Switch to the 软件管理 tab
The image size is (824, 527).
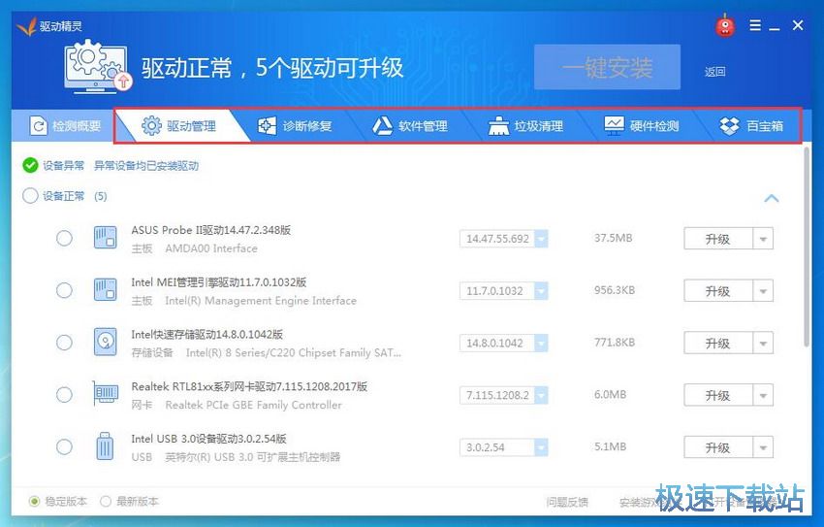[x=411, y=126]
